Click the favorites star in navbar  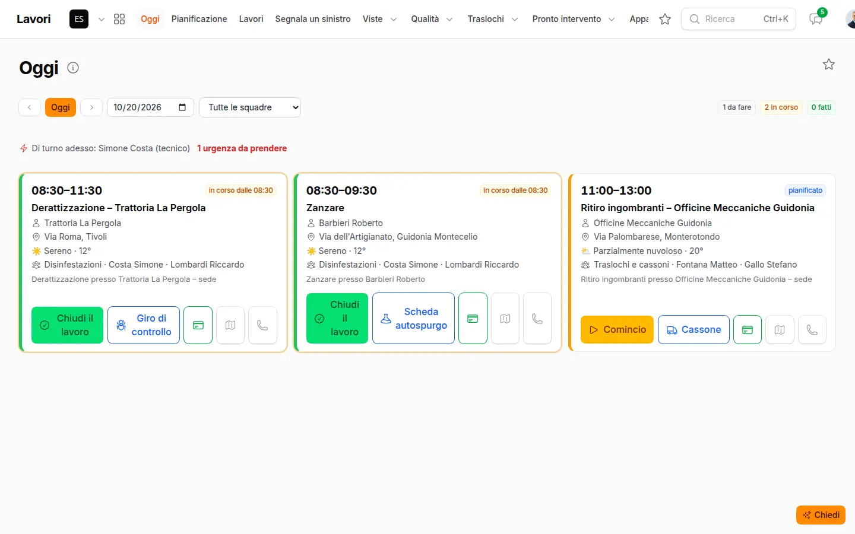(665, 19)
